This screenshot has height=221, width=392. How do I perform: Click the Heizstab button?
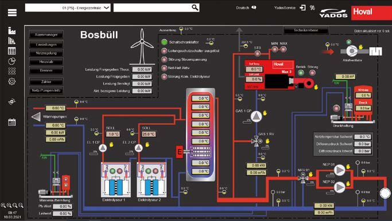click(46, 62)
